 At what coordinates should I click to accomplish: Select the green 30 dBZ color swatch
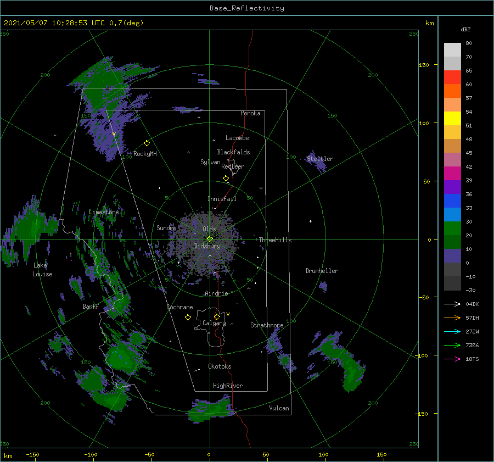[452, 228]
